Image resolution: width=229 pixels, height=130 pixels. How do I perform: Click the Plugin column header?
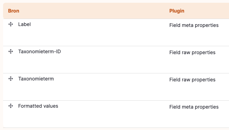pos(177,11)
